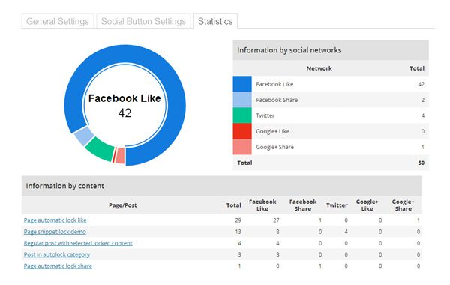450x285 pixels.
Task: Click Facebook Like count 8 for snippet lock demo
Action: [x=277, y=232]
